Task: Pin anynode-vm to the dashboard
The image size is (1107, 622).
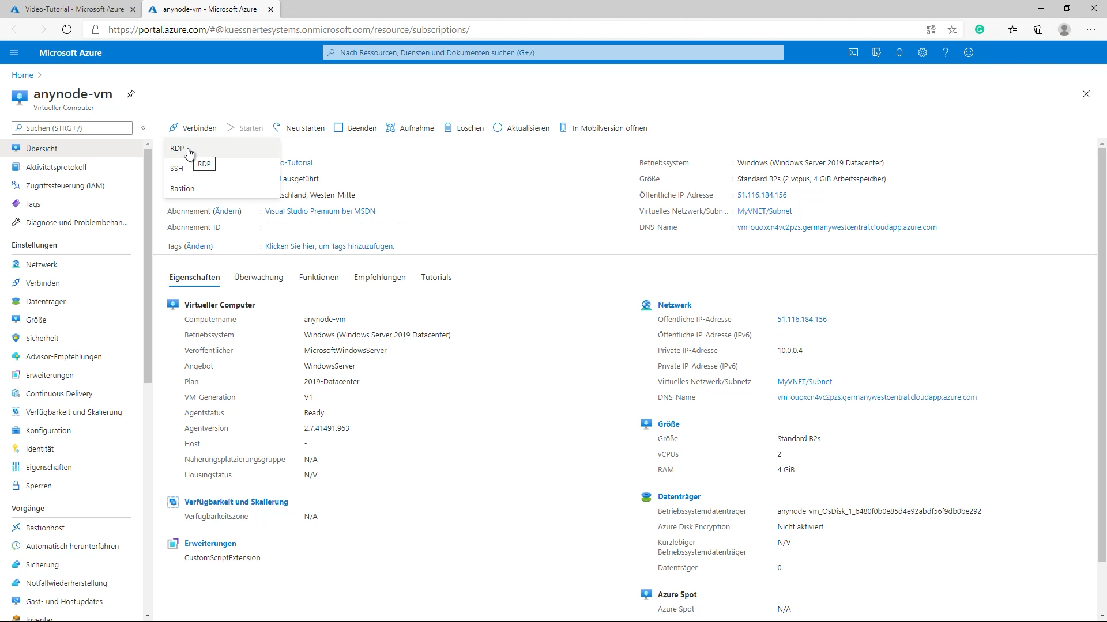Action: pos(131,94)
